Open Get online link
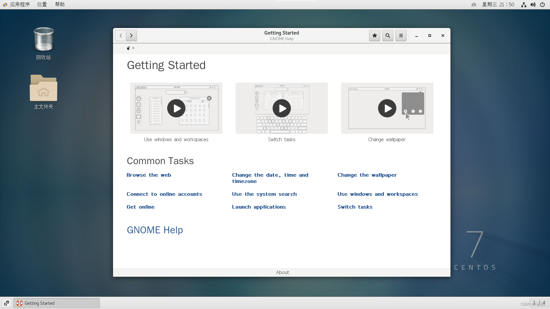Screen dimensions: 550x309 (x=141, y=207)
